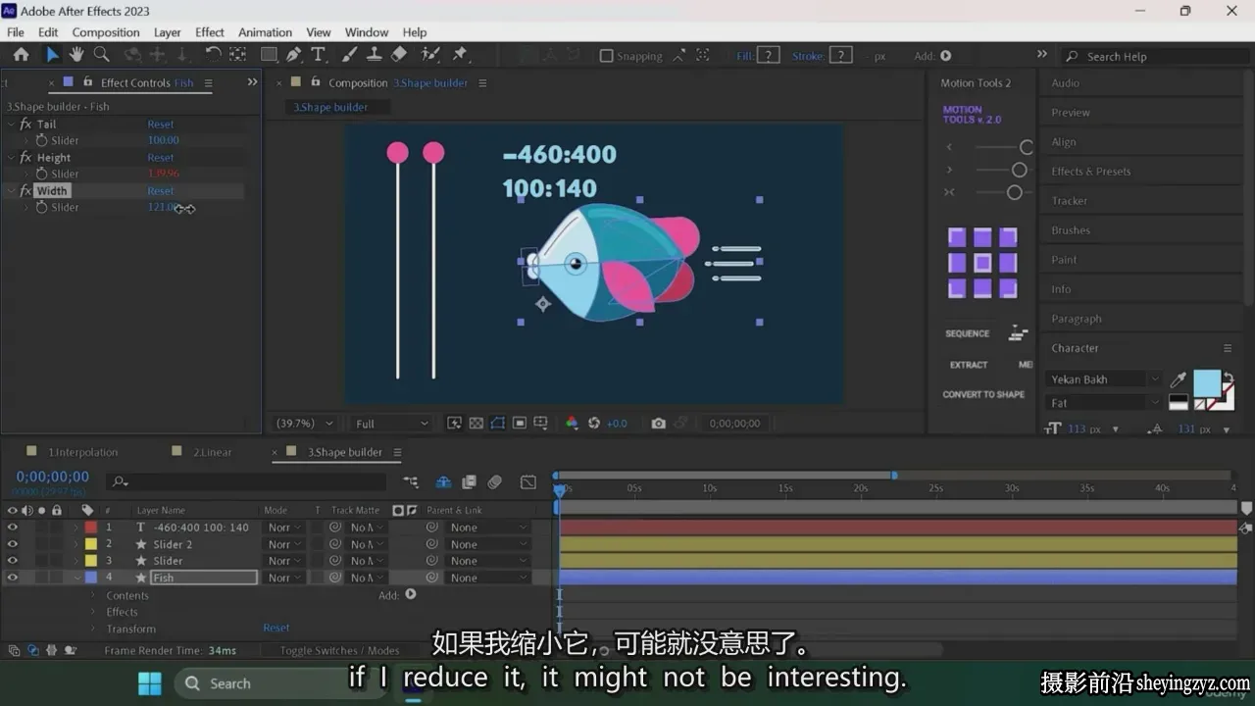Open the Full resolution dropdown
Viewport: 1255px width, 706px height.
pos(391,424)
